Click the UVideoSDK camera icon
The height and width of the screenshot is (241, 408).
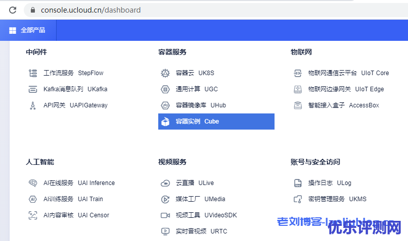(165, 215)
